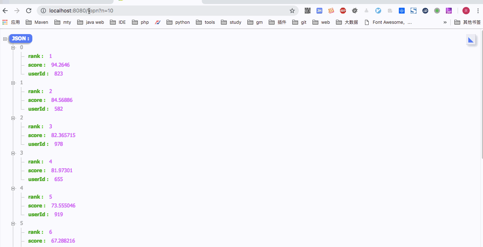Open the 插件 bookmarks folder
This screenshot has width=483, height=247.
(277, 22)
